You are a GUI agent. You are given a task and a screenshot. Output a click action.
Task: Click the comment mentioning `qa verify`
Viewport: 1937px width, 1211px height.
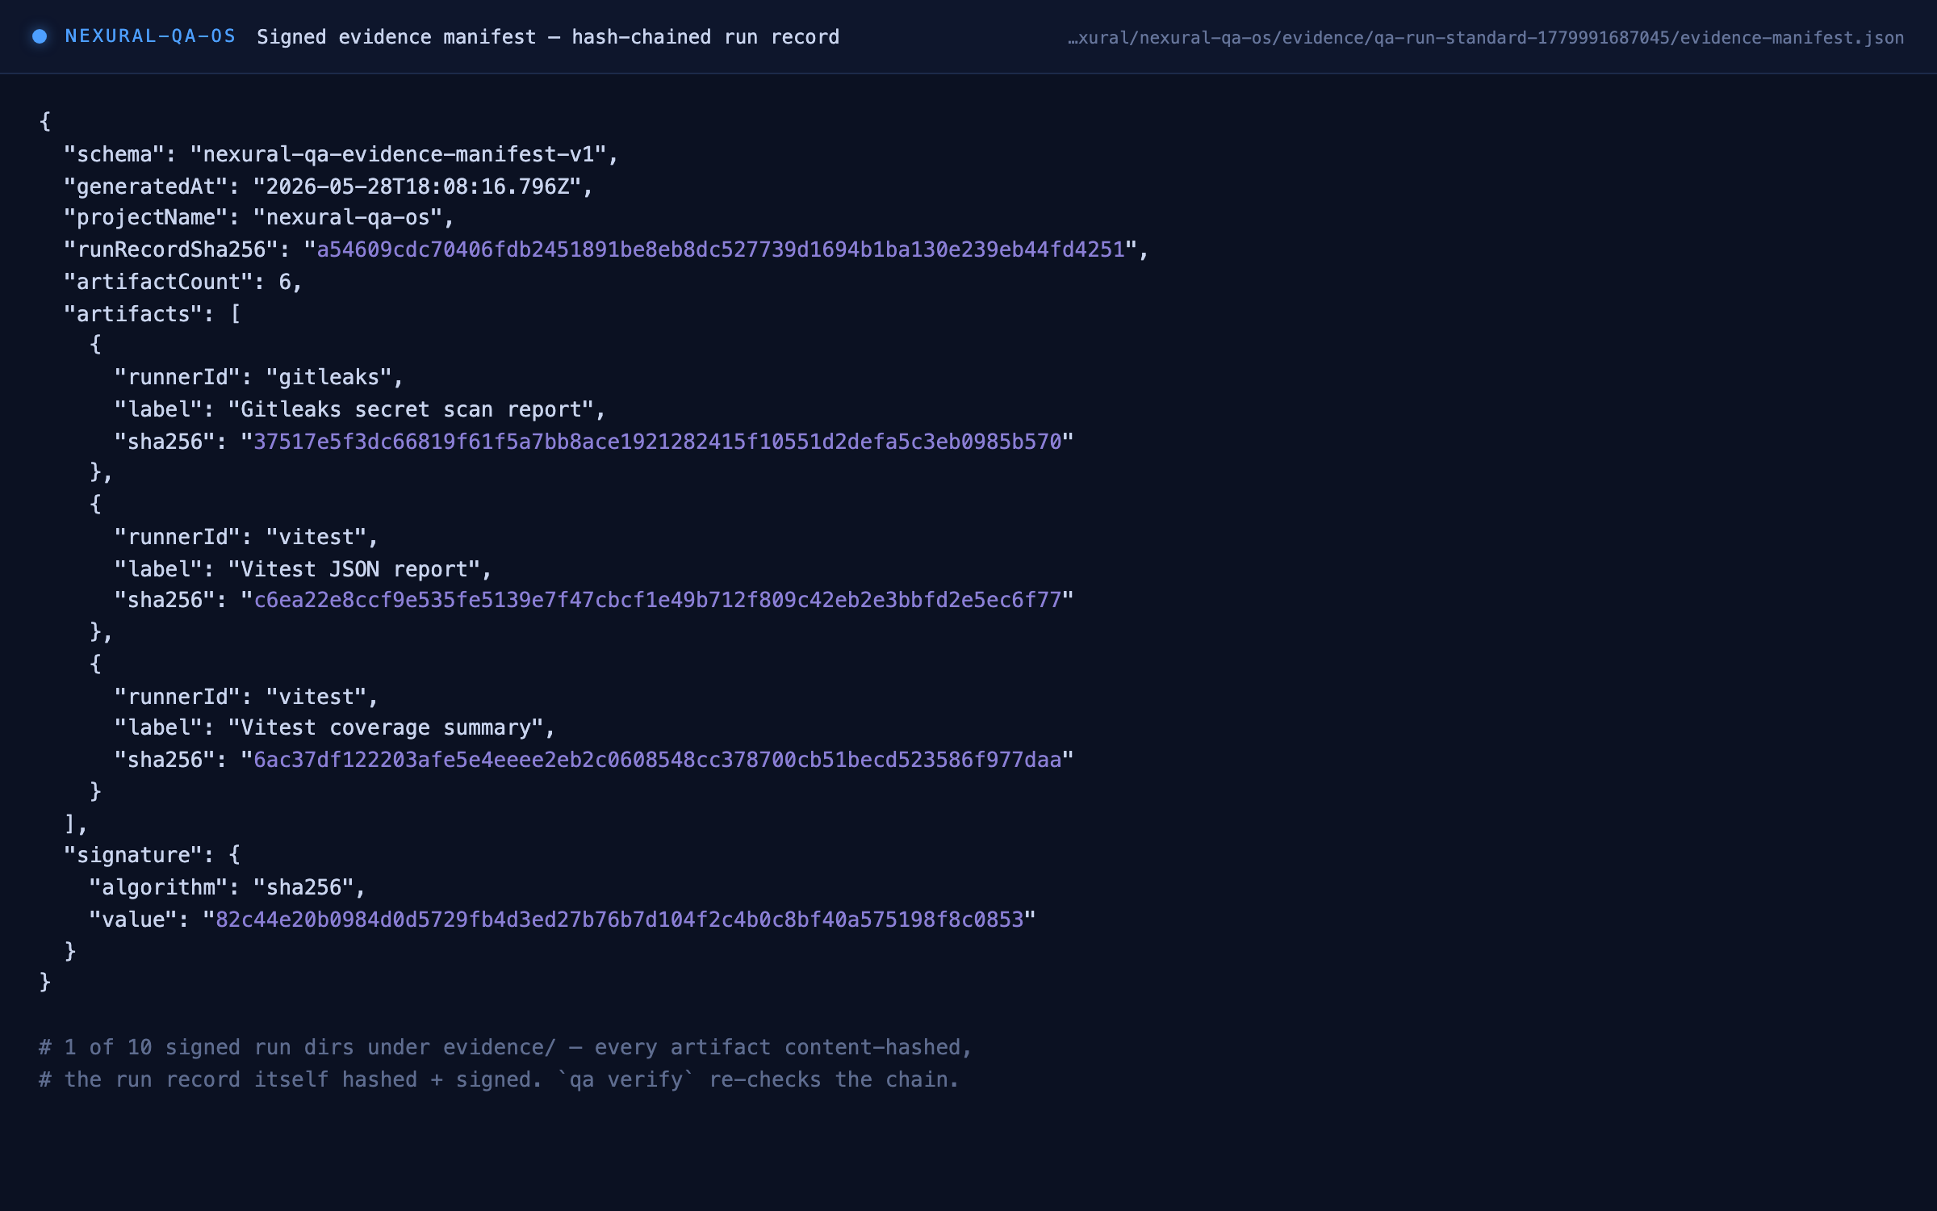click(499, 1079)
